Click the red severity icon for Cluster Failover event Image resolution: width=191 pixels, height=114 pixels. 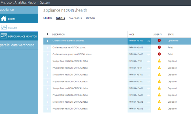click(159, 40)
